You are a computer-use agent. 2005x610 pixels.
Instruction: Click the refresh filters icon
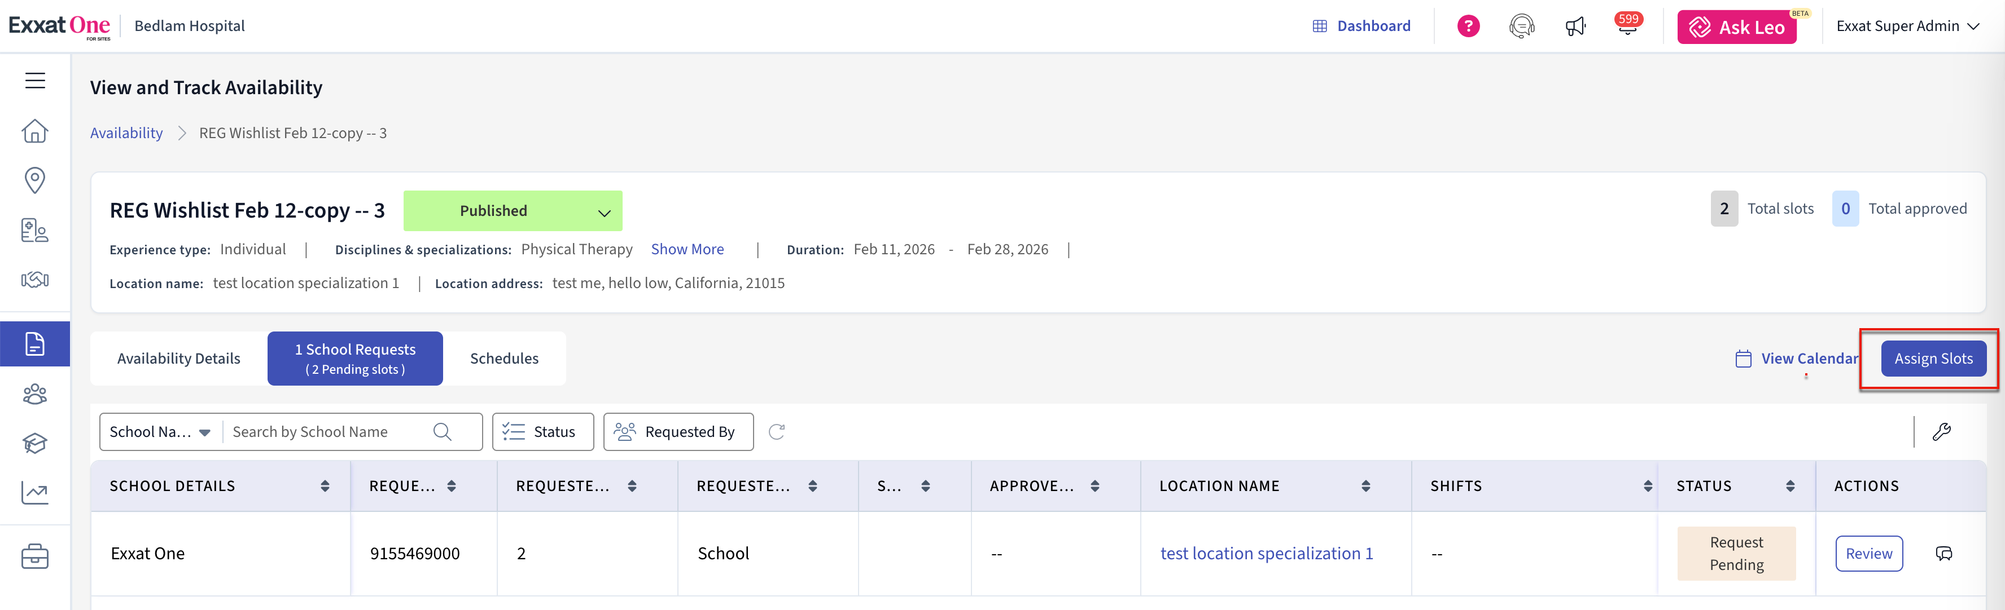pyautogui.click(x=776, y=432)
